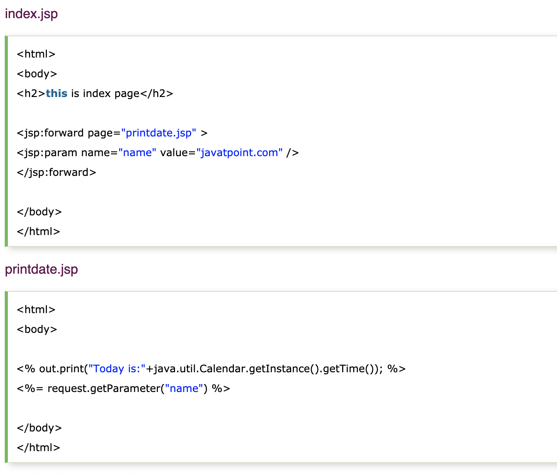Click the closing </body> line in index.jsp
The image size is (557, 474).
pos(40,212)
